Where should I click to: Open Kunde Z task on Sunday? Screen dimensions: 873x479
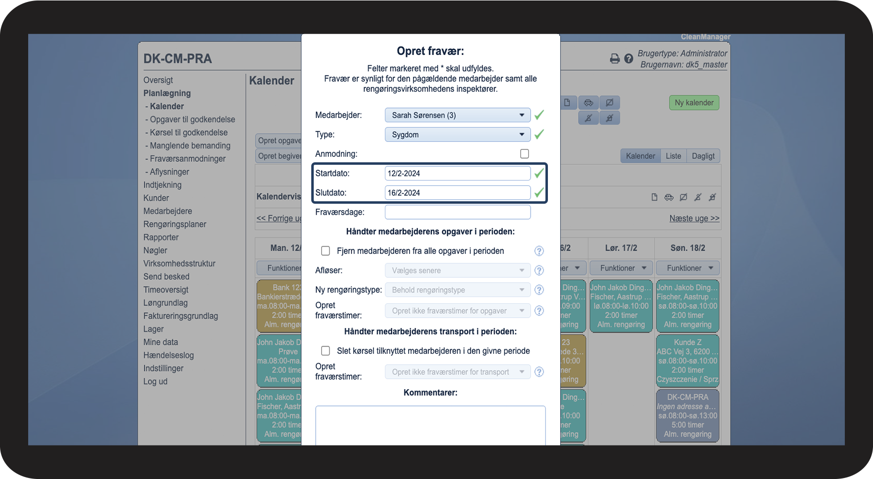pyautogui.click(x=688, y=361)
